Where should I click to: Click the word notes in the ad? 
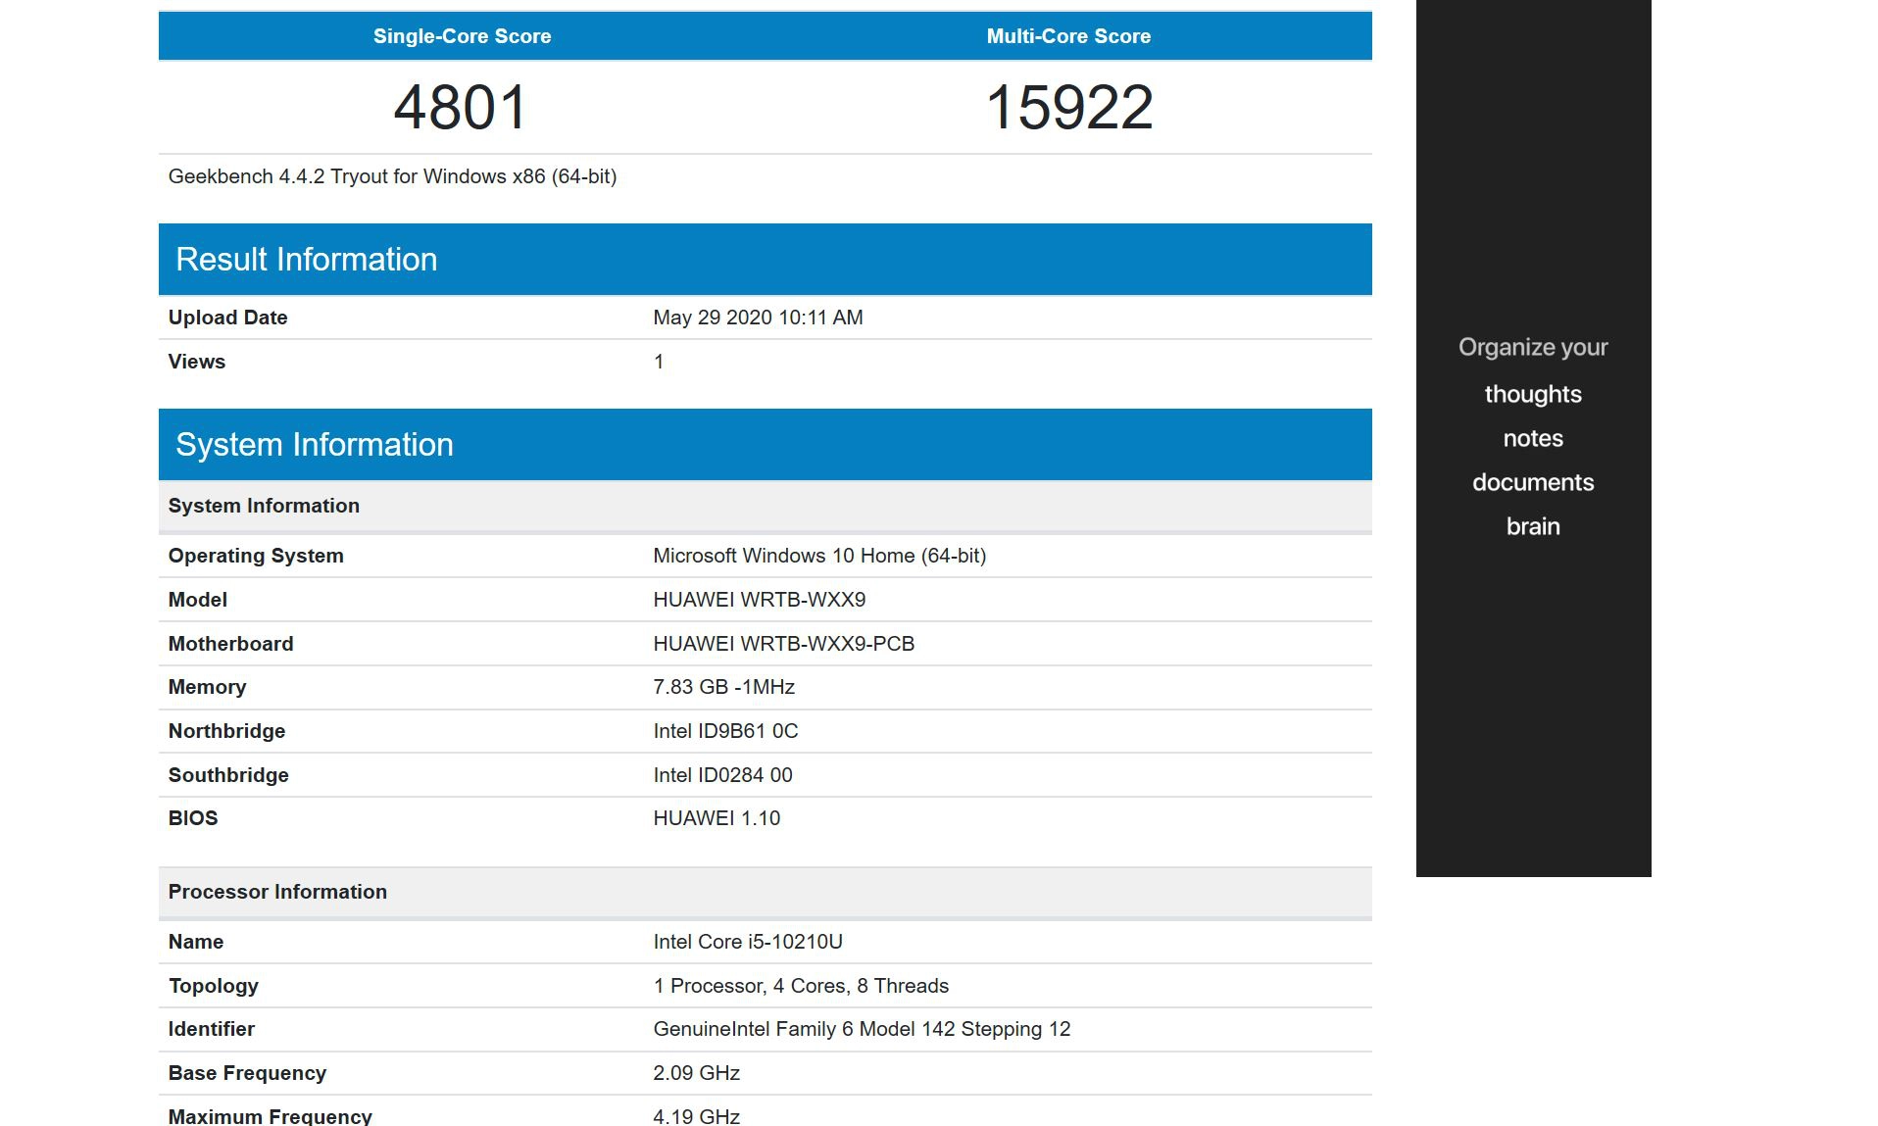pos(1533,438)
